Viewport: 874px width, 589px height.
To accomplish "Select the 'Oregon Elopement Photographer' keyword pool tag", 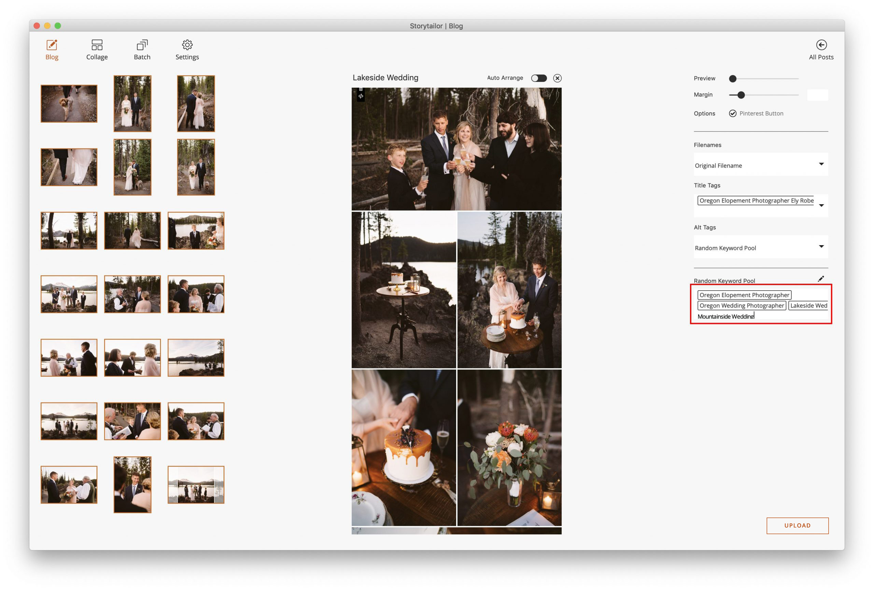I will coord(744,295).
